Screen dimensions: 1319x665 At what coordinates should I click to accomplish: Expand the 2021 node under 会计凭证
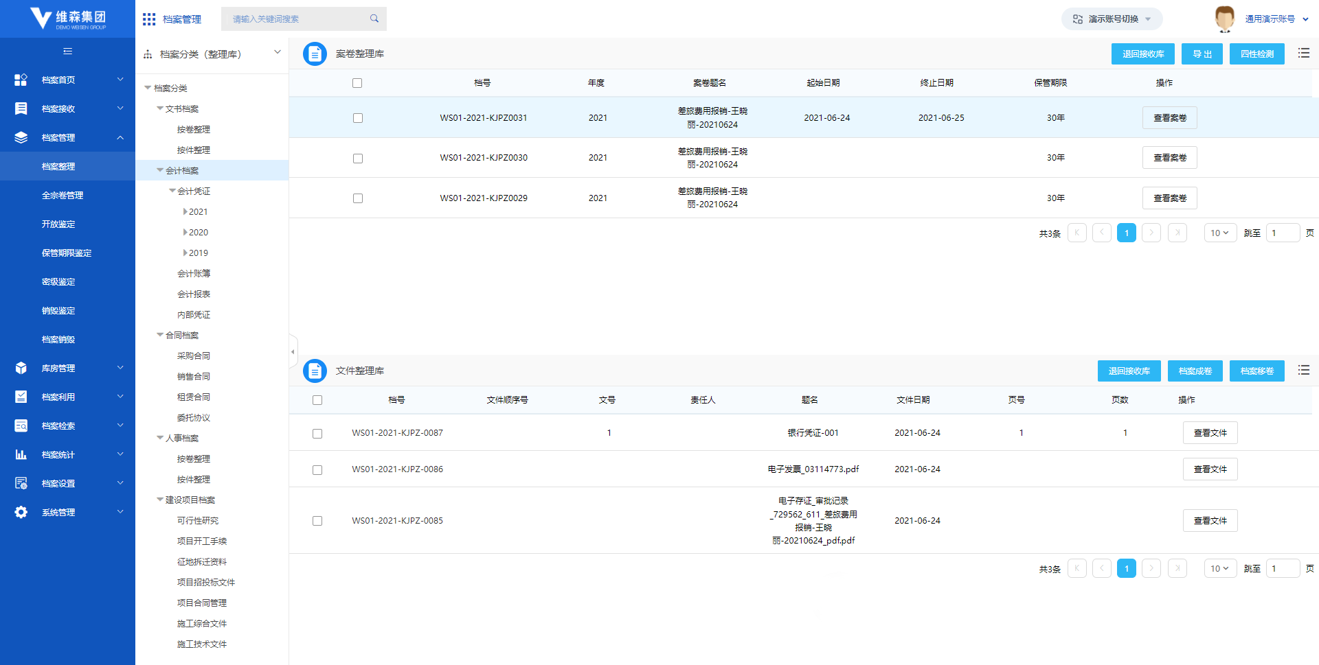point(185,212)
